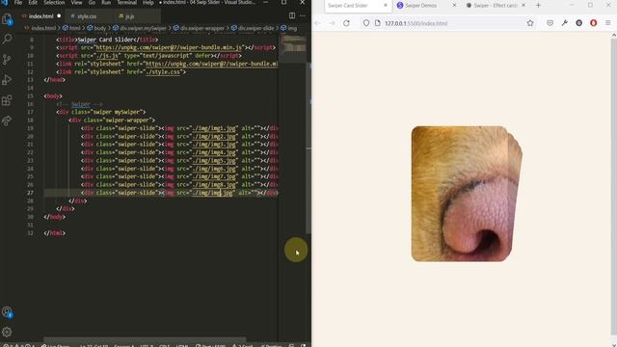Open the Firefox hamburger menu
The height and width of the screenshot is (347, 617).
point(608,23)
